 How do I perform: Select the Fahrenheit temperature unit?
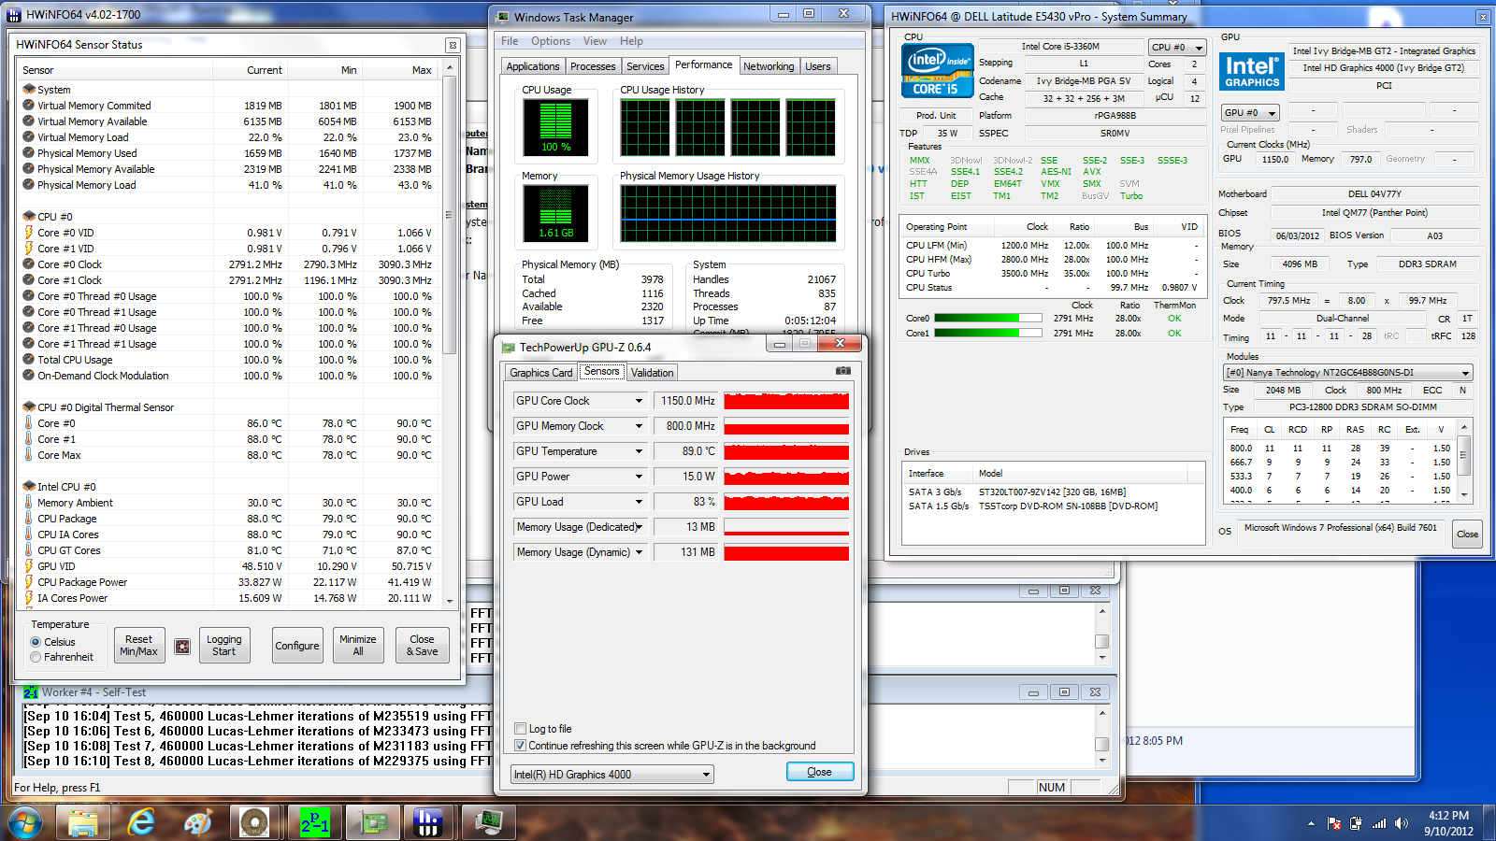pyautogui.click(x=36, y=657)
